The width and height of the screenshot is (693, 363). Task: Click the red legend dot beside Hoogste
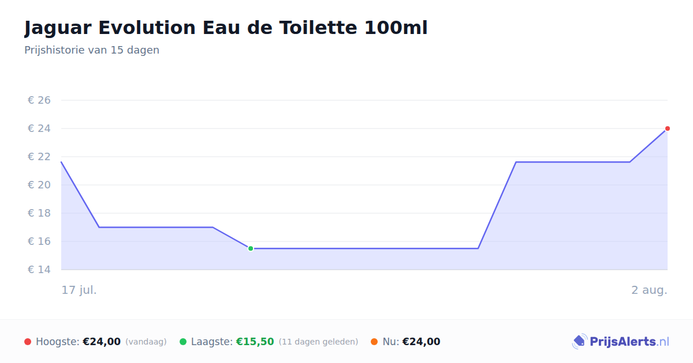[x=28, y=342]
